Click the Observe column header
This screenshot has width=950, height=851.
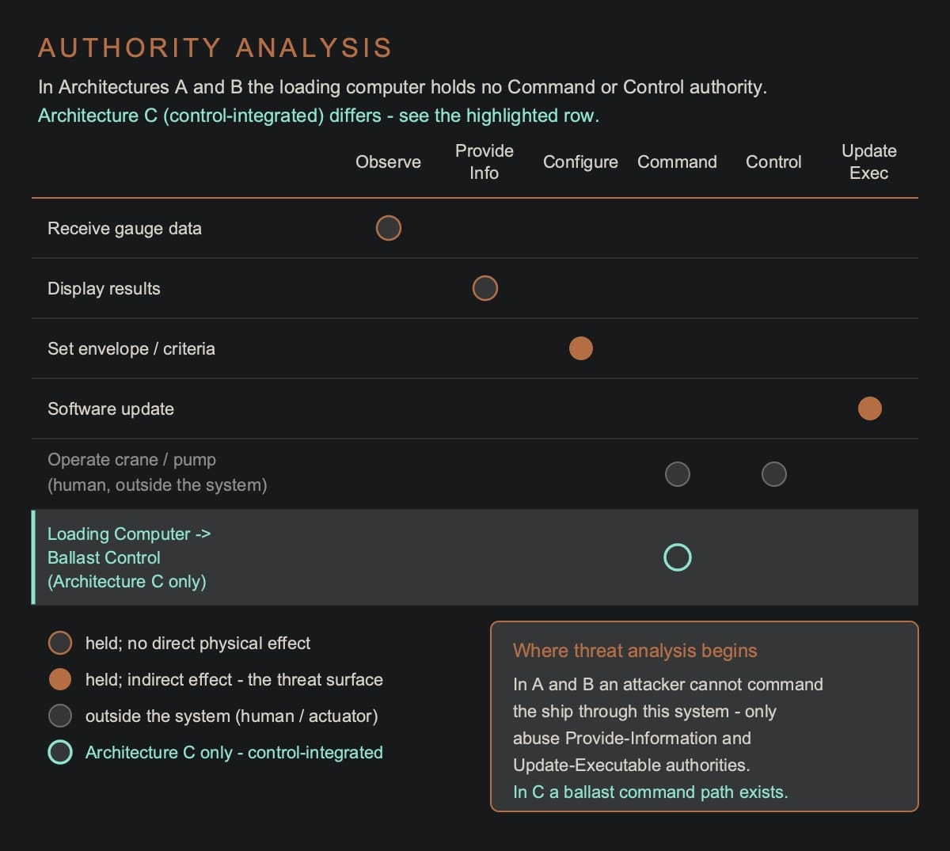pos(388,161)
